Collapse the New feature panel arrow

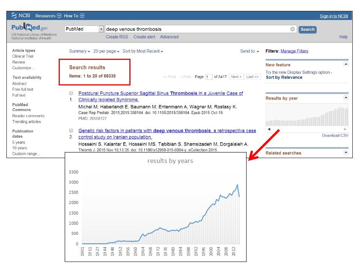pos(346,64)
